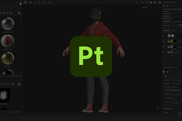Open the Filtering Bilinear HQ dropdown
This screenshot has width=182, height=121.
coord(177,83)
